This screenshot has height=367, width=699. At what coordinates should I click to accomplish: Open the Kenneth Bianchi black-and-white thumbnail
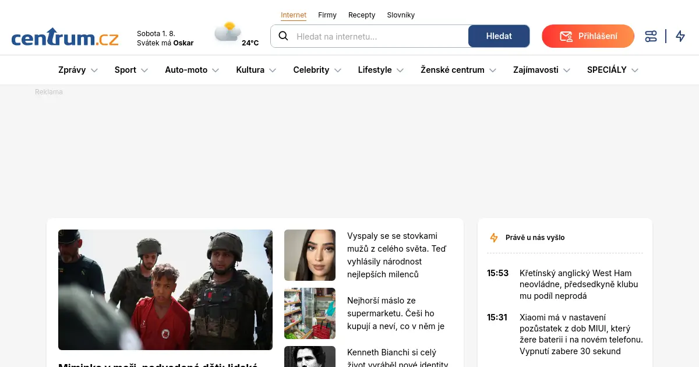point(310,357)
